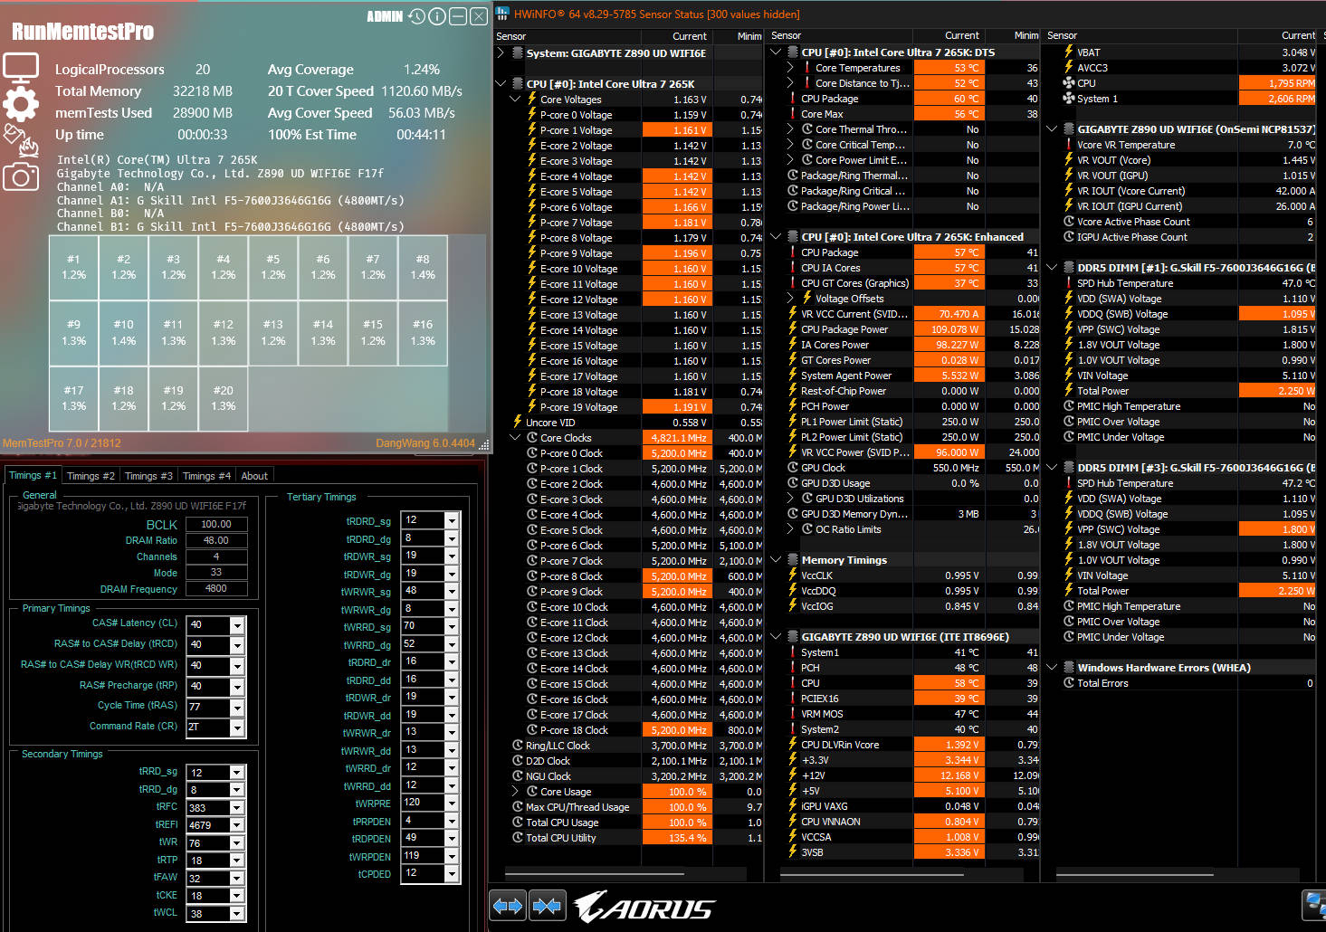The height and width of the screenshot is (932, 1326).
Task: Open RunMemtestPro settings gear
Action: (x=21, y=104)
